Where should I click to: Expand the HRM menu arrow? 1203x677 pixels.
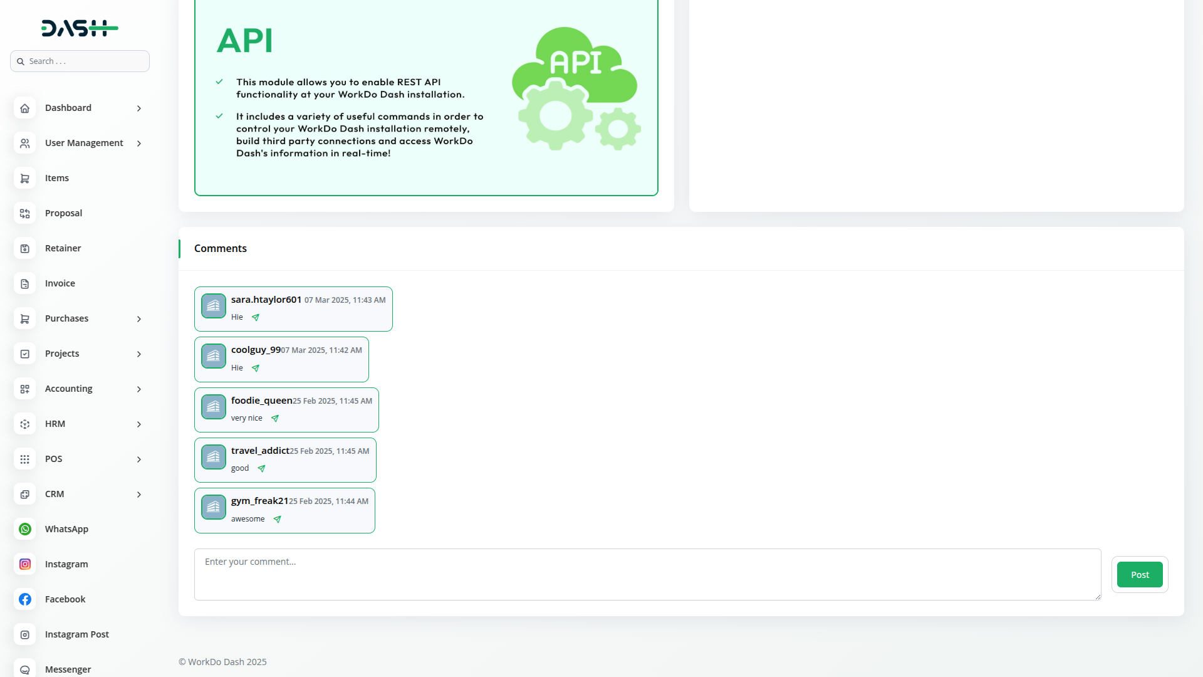click(x=139, y=424)
